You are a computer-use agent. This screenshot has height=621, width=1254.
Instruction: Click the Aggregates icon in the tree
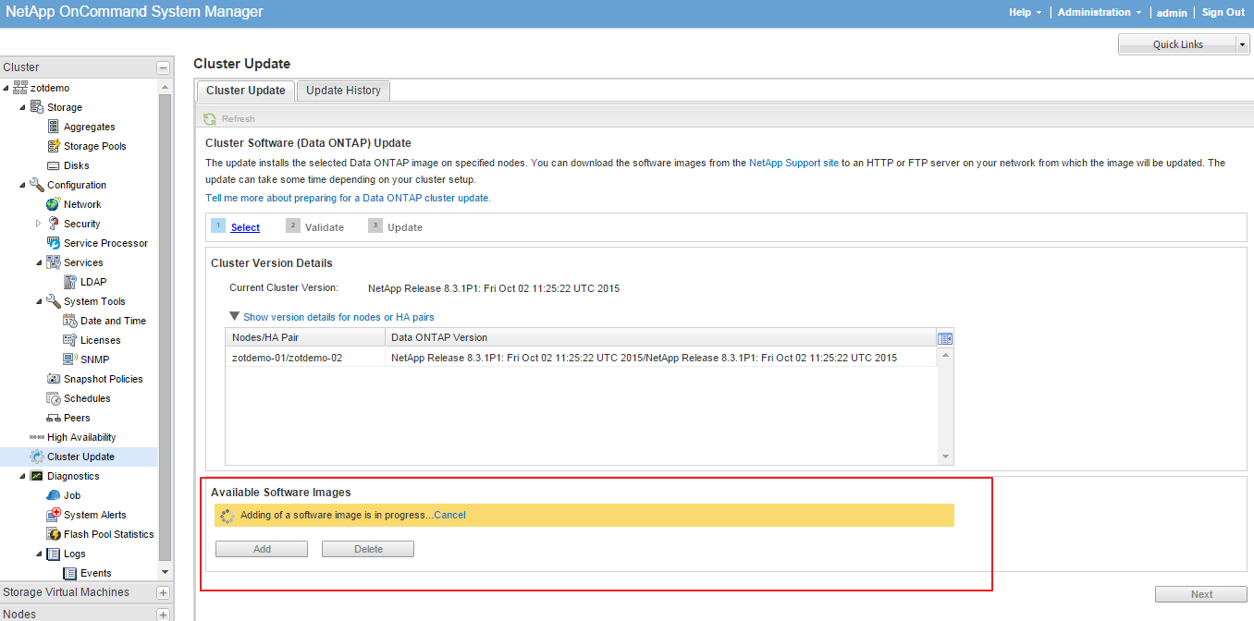(x=54, y=127)
